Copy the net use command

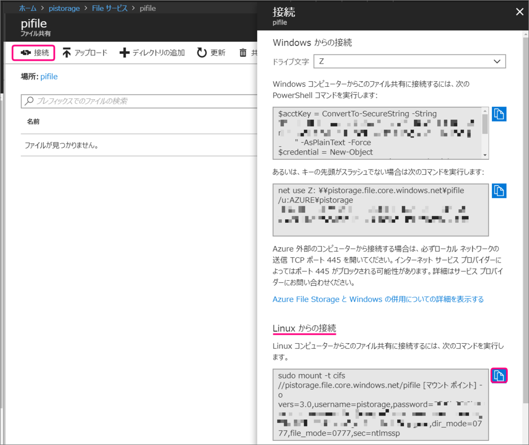pos(499,191)
